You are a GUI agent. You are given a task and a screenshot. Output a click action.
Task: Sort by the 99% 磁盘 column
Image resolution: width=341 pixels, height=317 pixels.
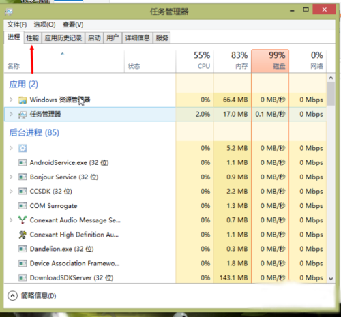coord(270,61)
